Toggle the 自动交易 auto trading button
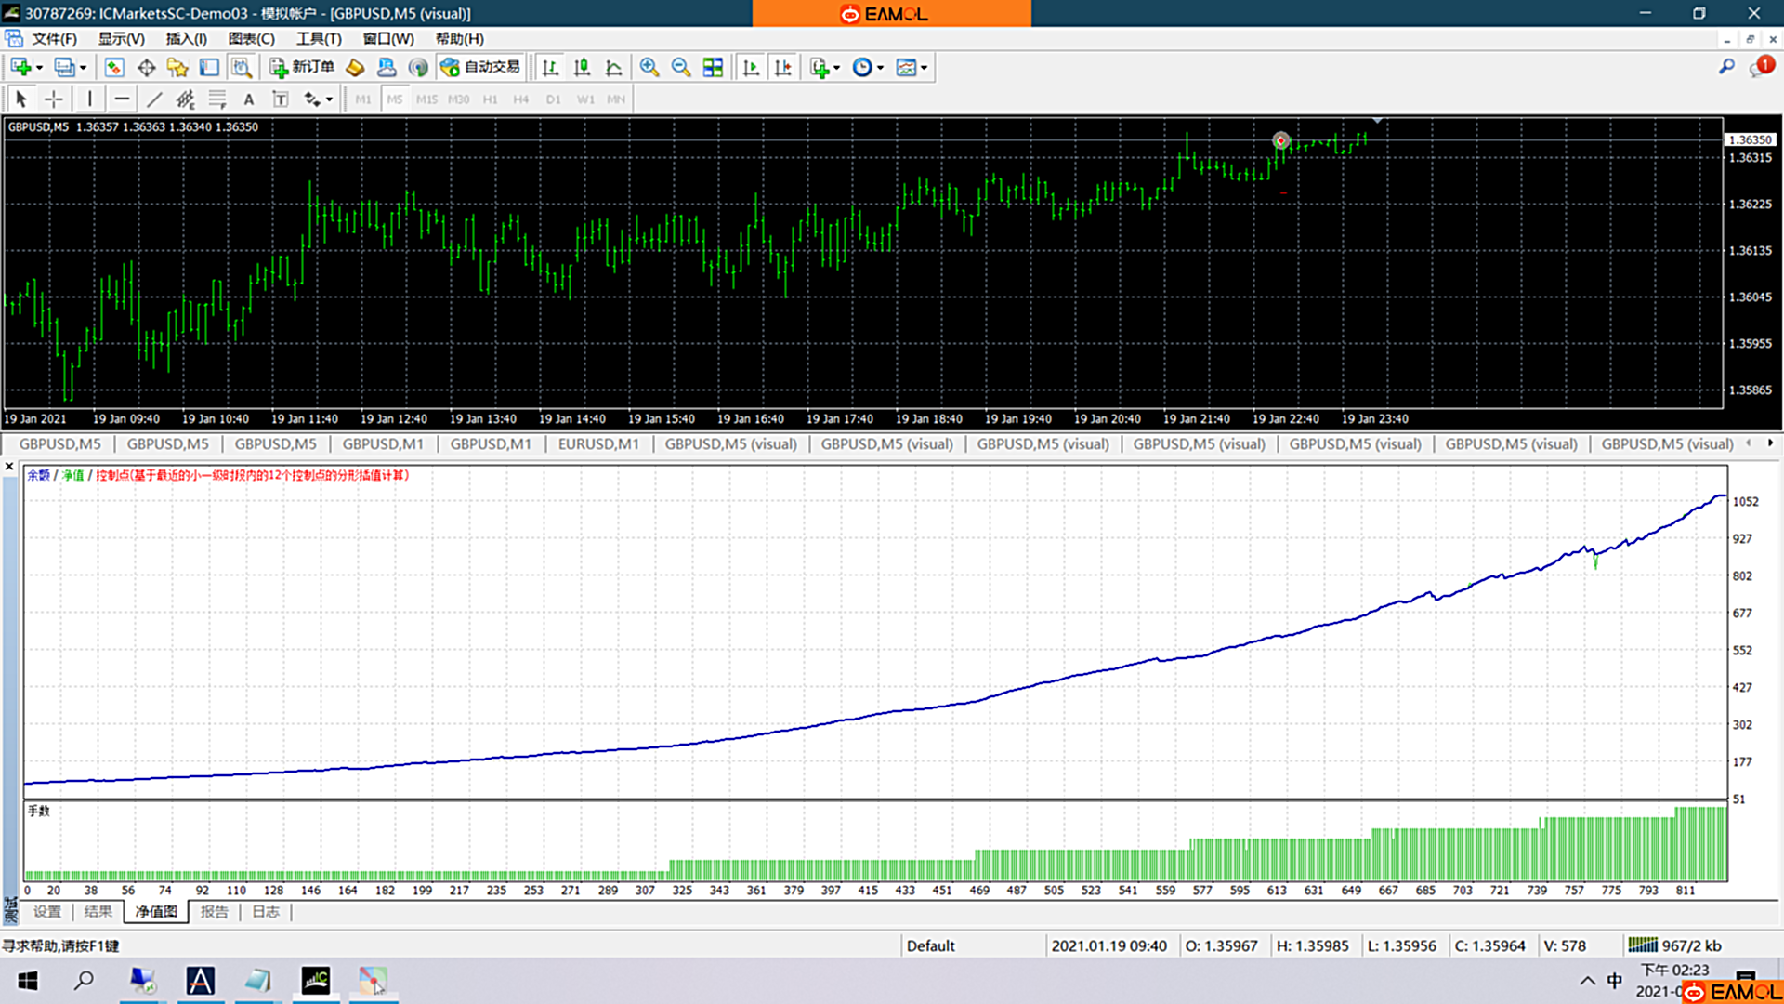1784x1004 pixels. (480, 67)
